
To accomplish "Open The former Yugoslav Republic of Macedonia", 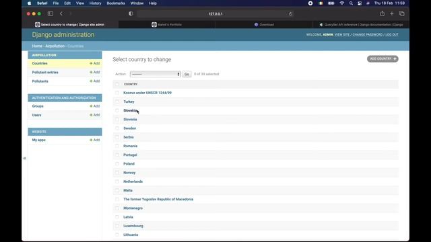I will point(158,199).
